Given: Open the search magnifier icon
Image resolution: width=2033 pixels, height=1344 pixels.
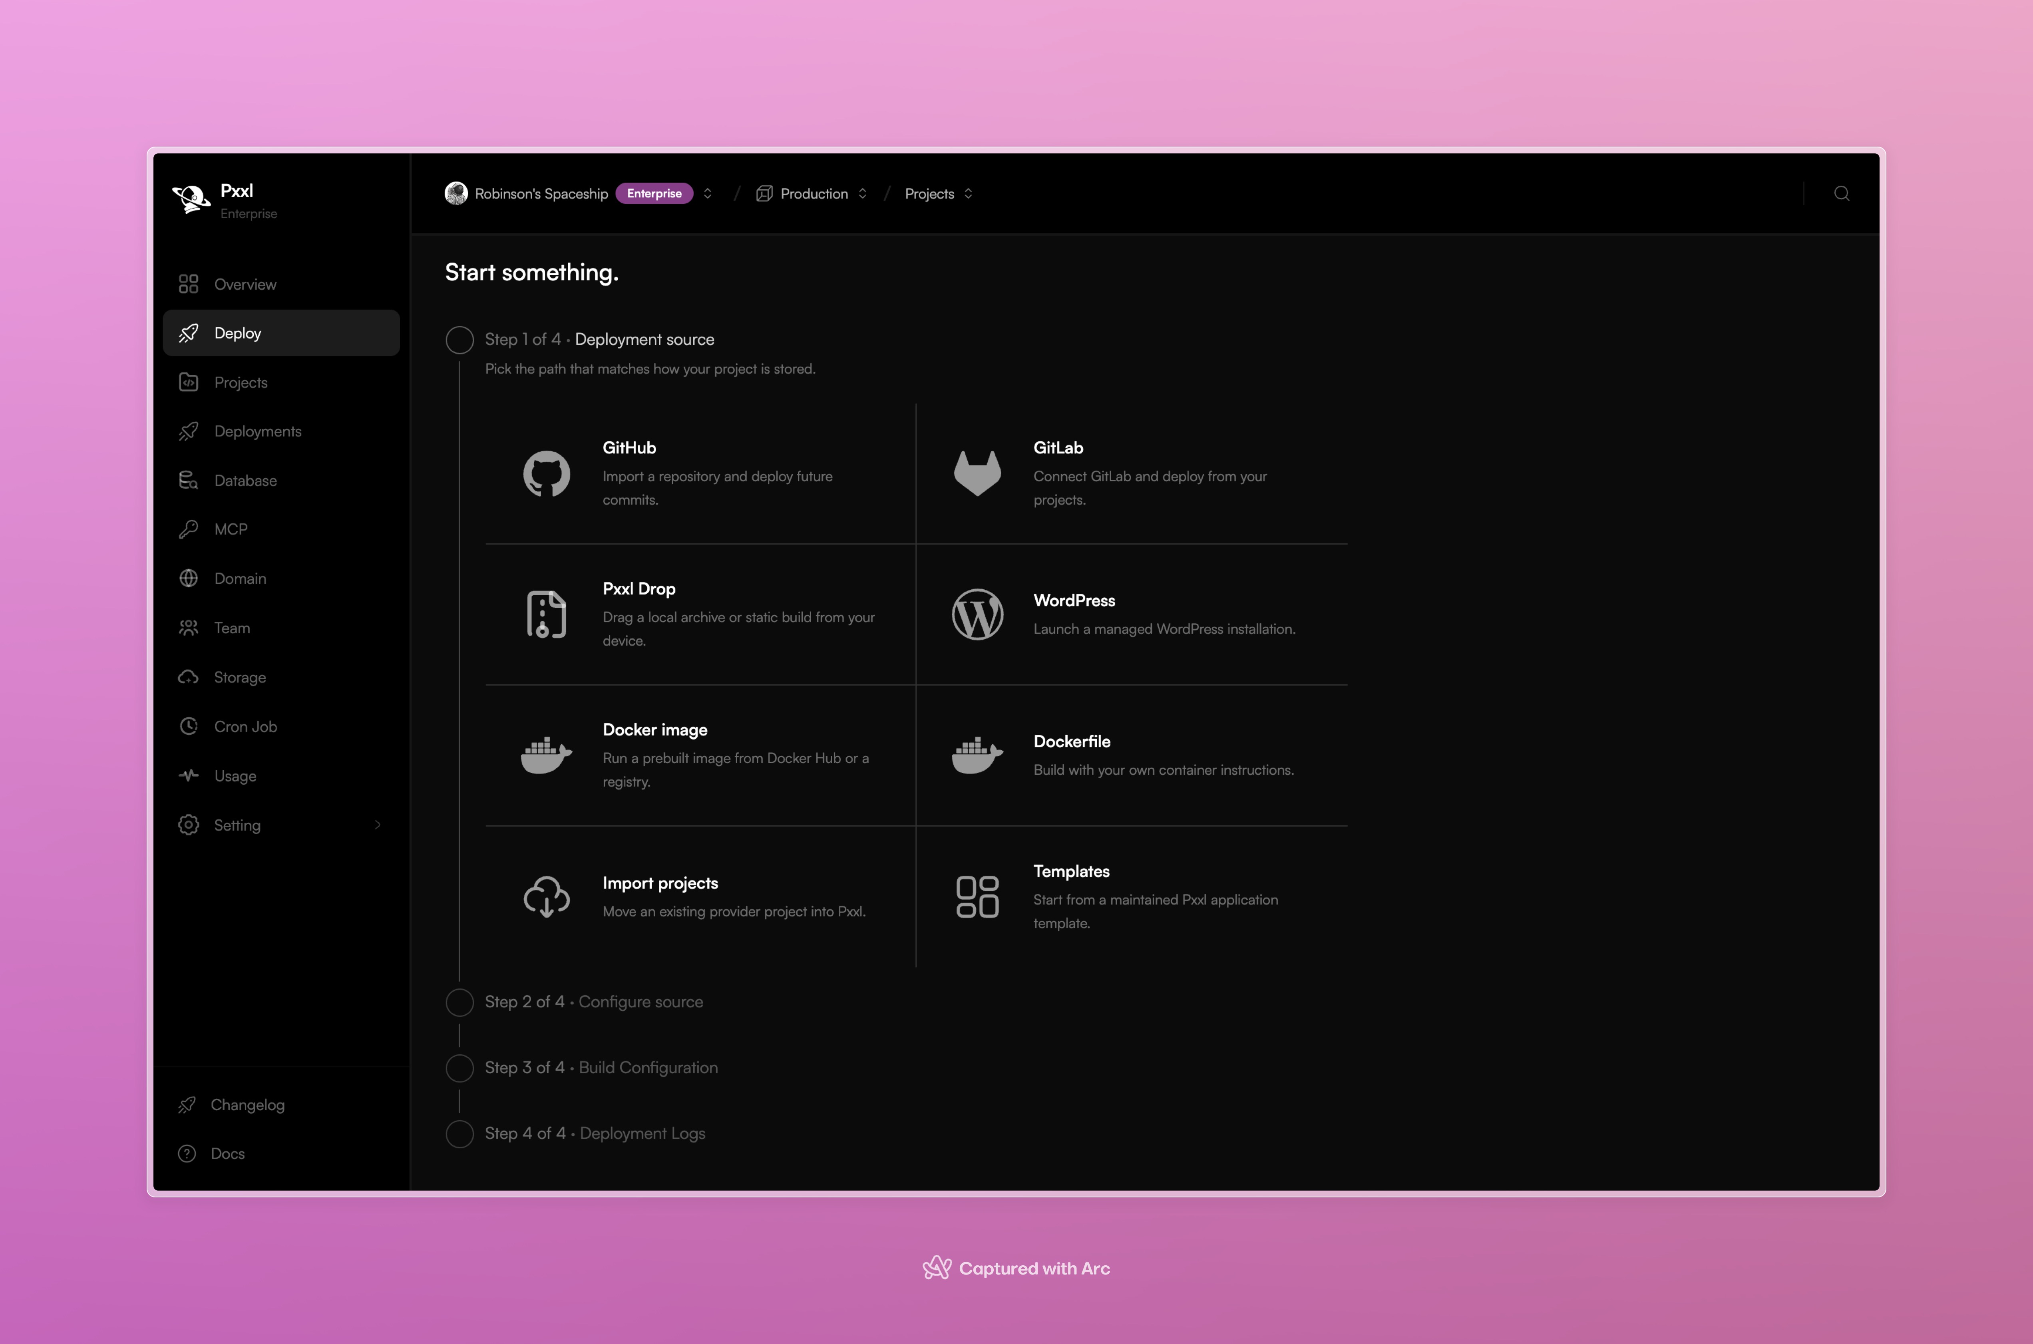Looking at the screenshot, I should [x=1841, y=194].
